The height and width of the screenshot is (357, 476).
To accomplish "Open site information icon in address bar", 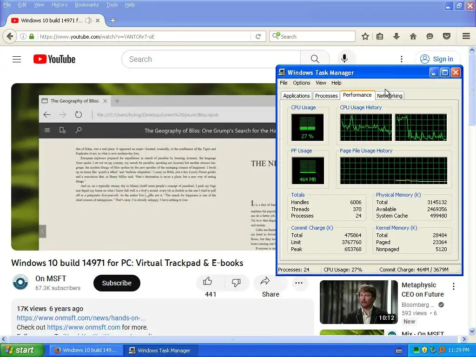I will point(23,36).
